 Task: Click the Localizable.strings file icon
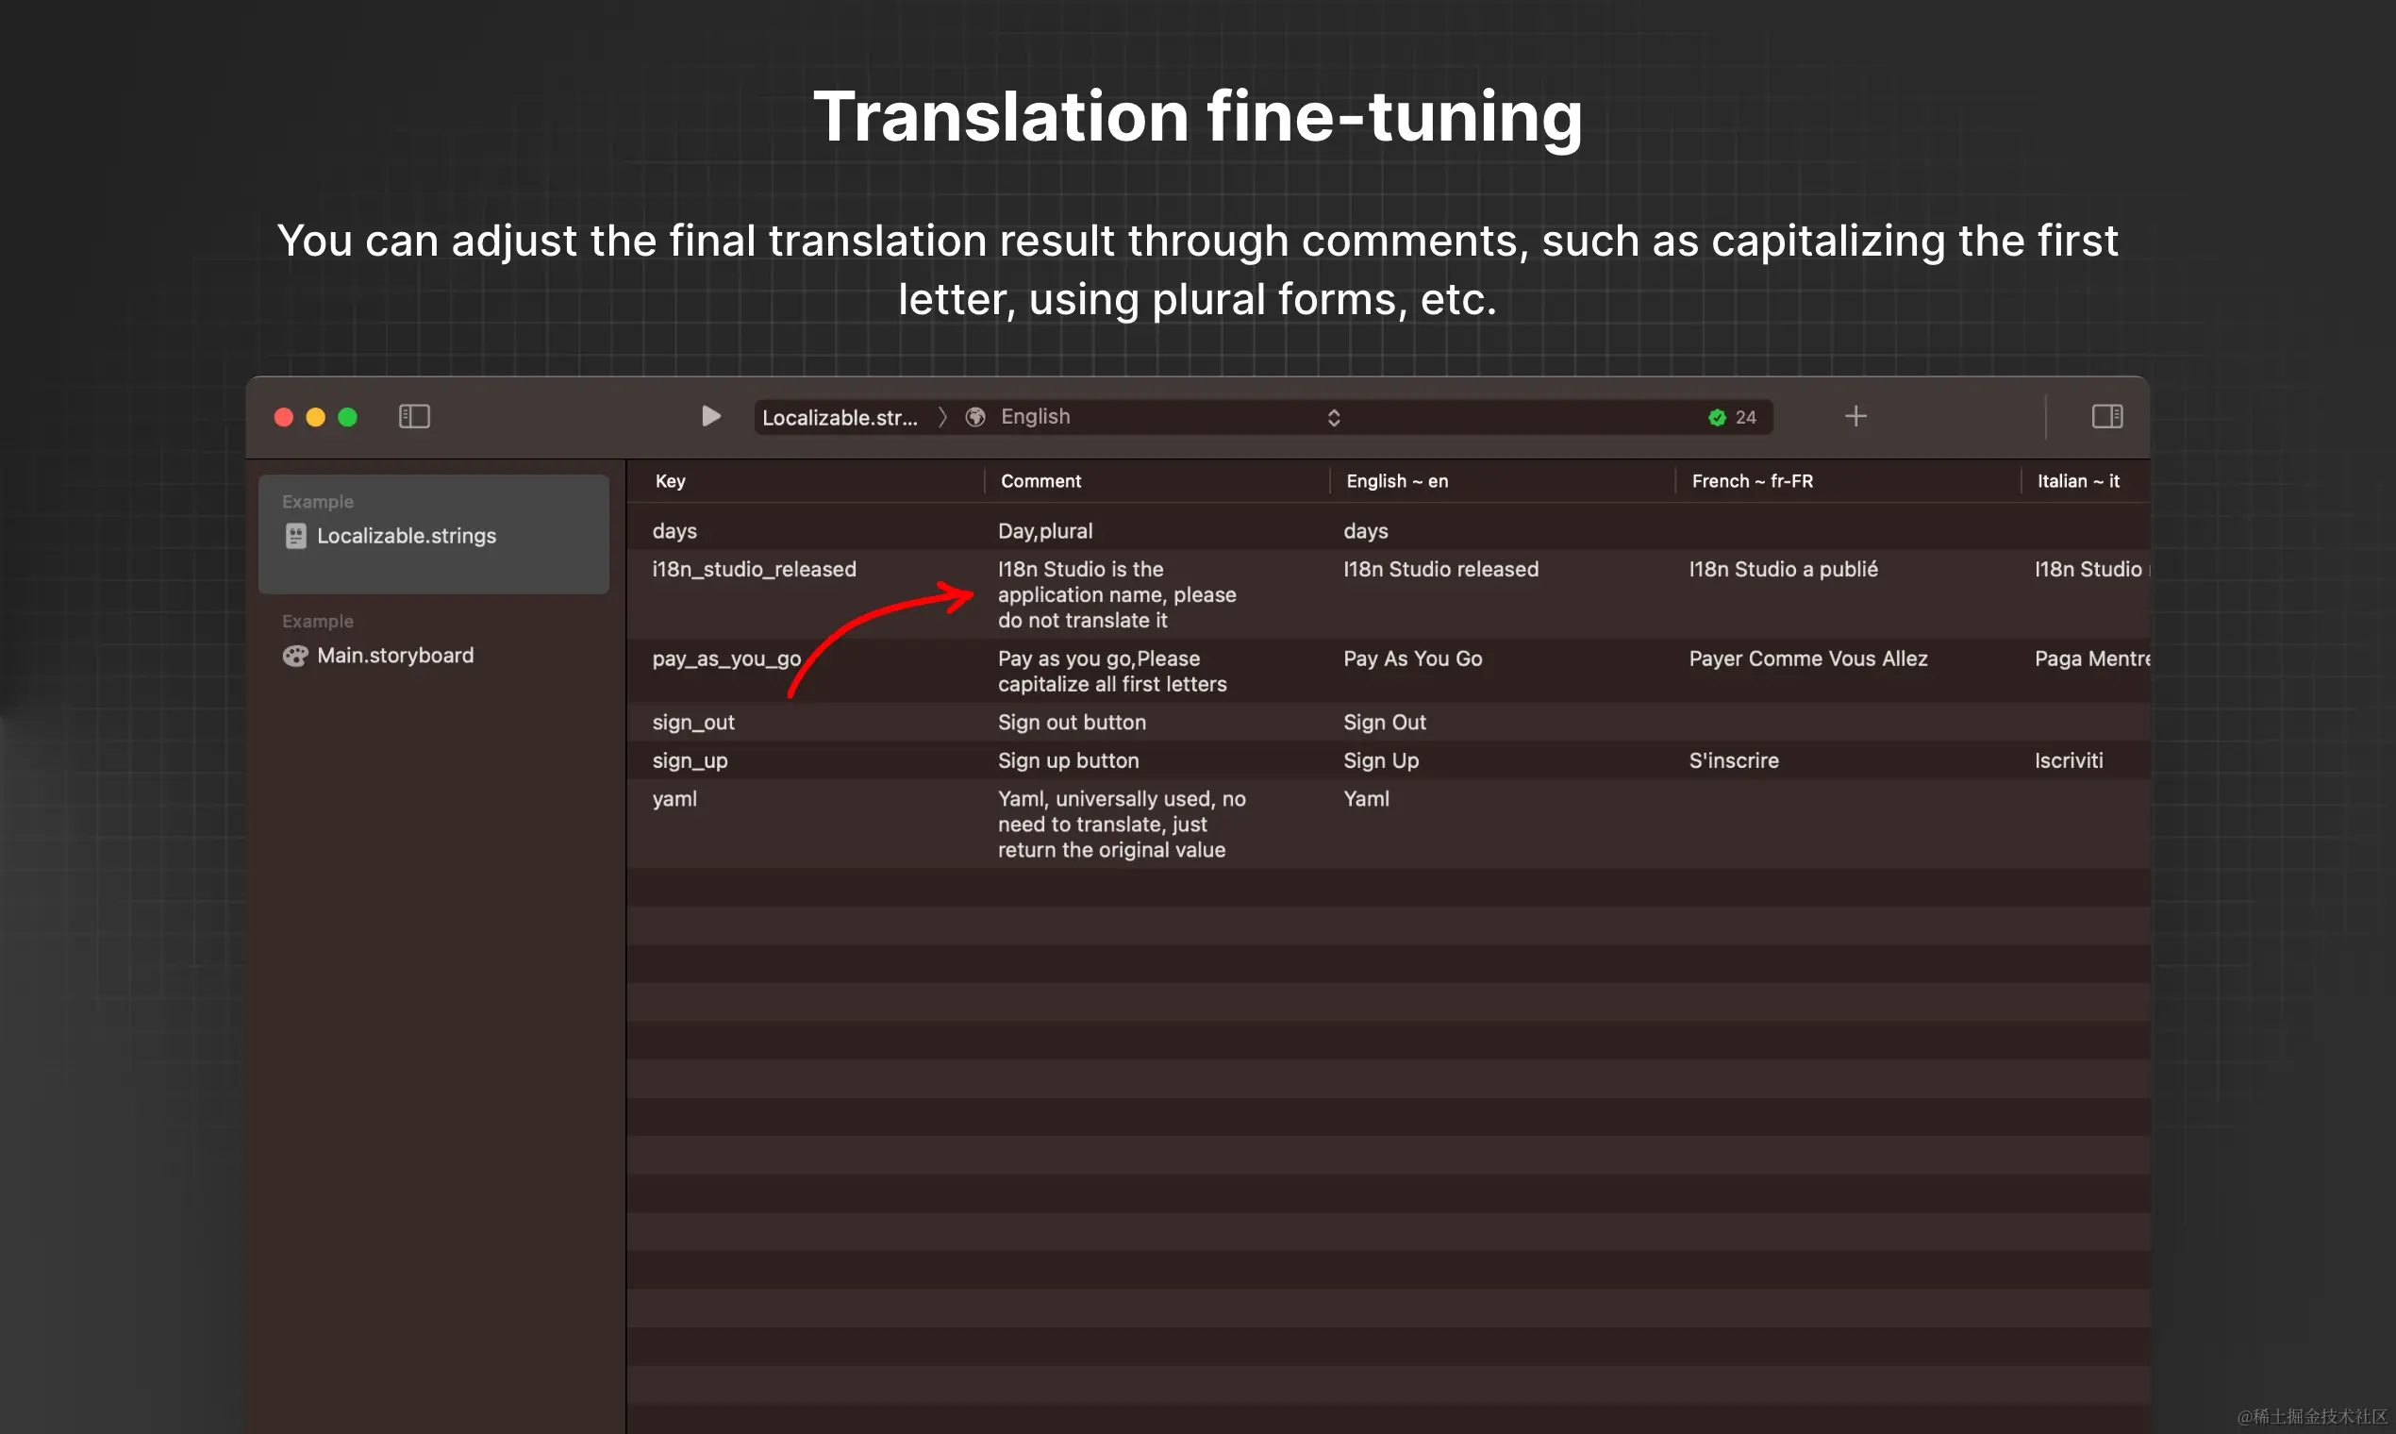point(295,535)
